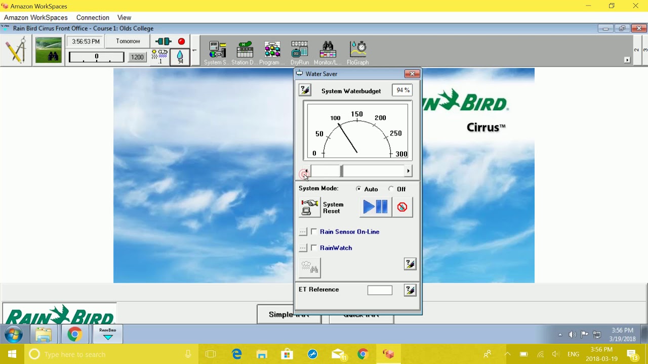Enable the Rain Sensor On-Line checkbox

[x=314, y=232]
